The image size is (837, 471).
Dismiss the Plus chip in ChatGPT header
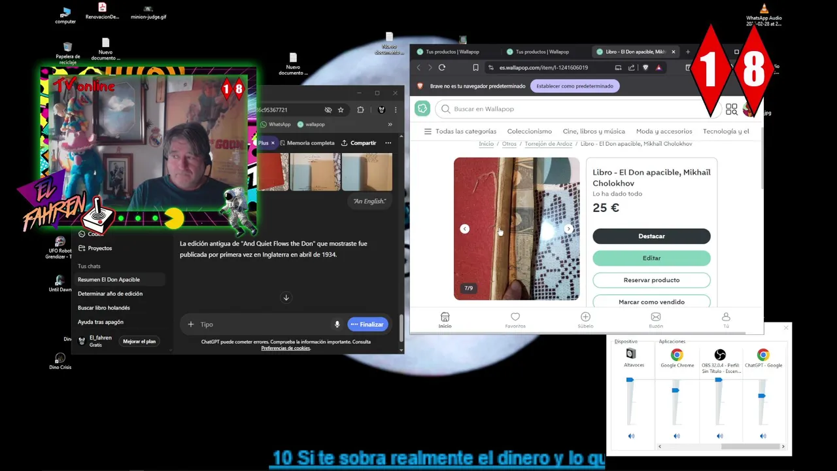pyautogui.click(x=273, y=143)
